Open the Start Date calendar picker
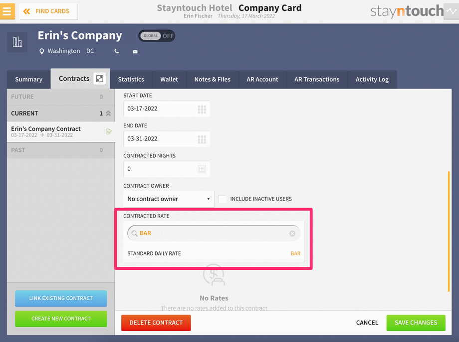 [202, 109]
